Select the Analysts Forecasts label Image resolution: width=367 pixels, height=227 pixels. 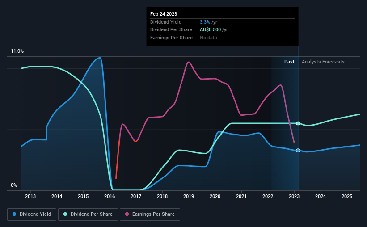[x=323, y=62]
